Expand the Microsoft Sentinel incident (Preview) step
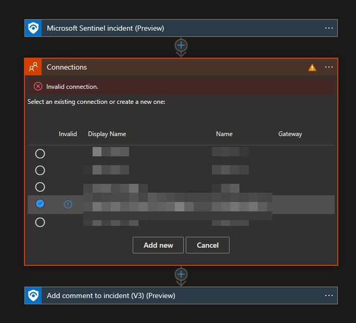This screenshot has height=323, width=356. (x=181, y=28)
